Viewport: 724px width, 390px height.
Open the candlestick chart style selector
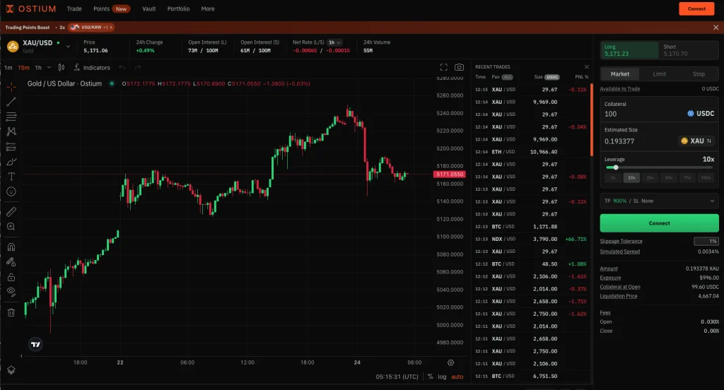click(x=62, y=67)
